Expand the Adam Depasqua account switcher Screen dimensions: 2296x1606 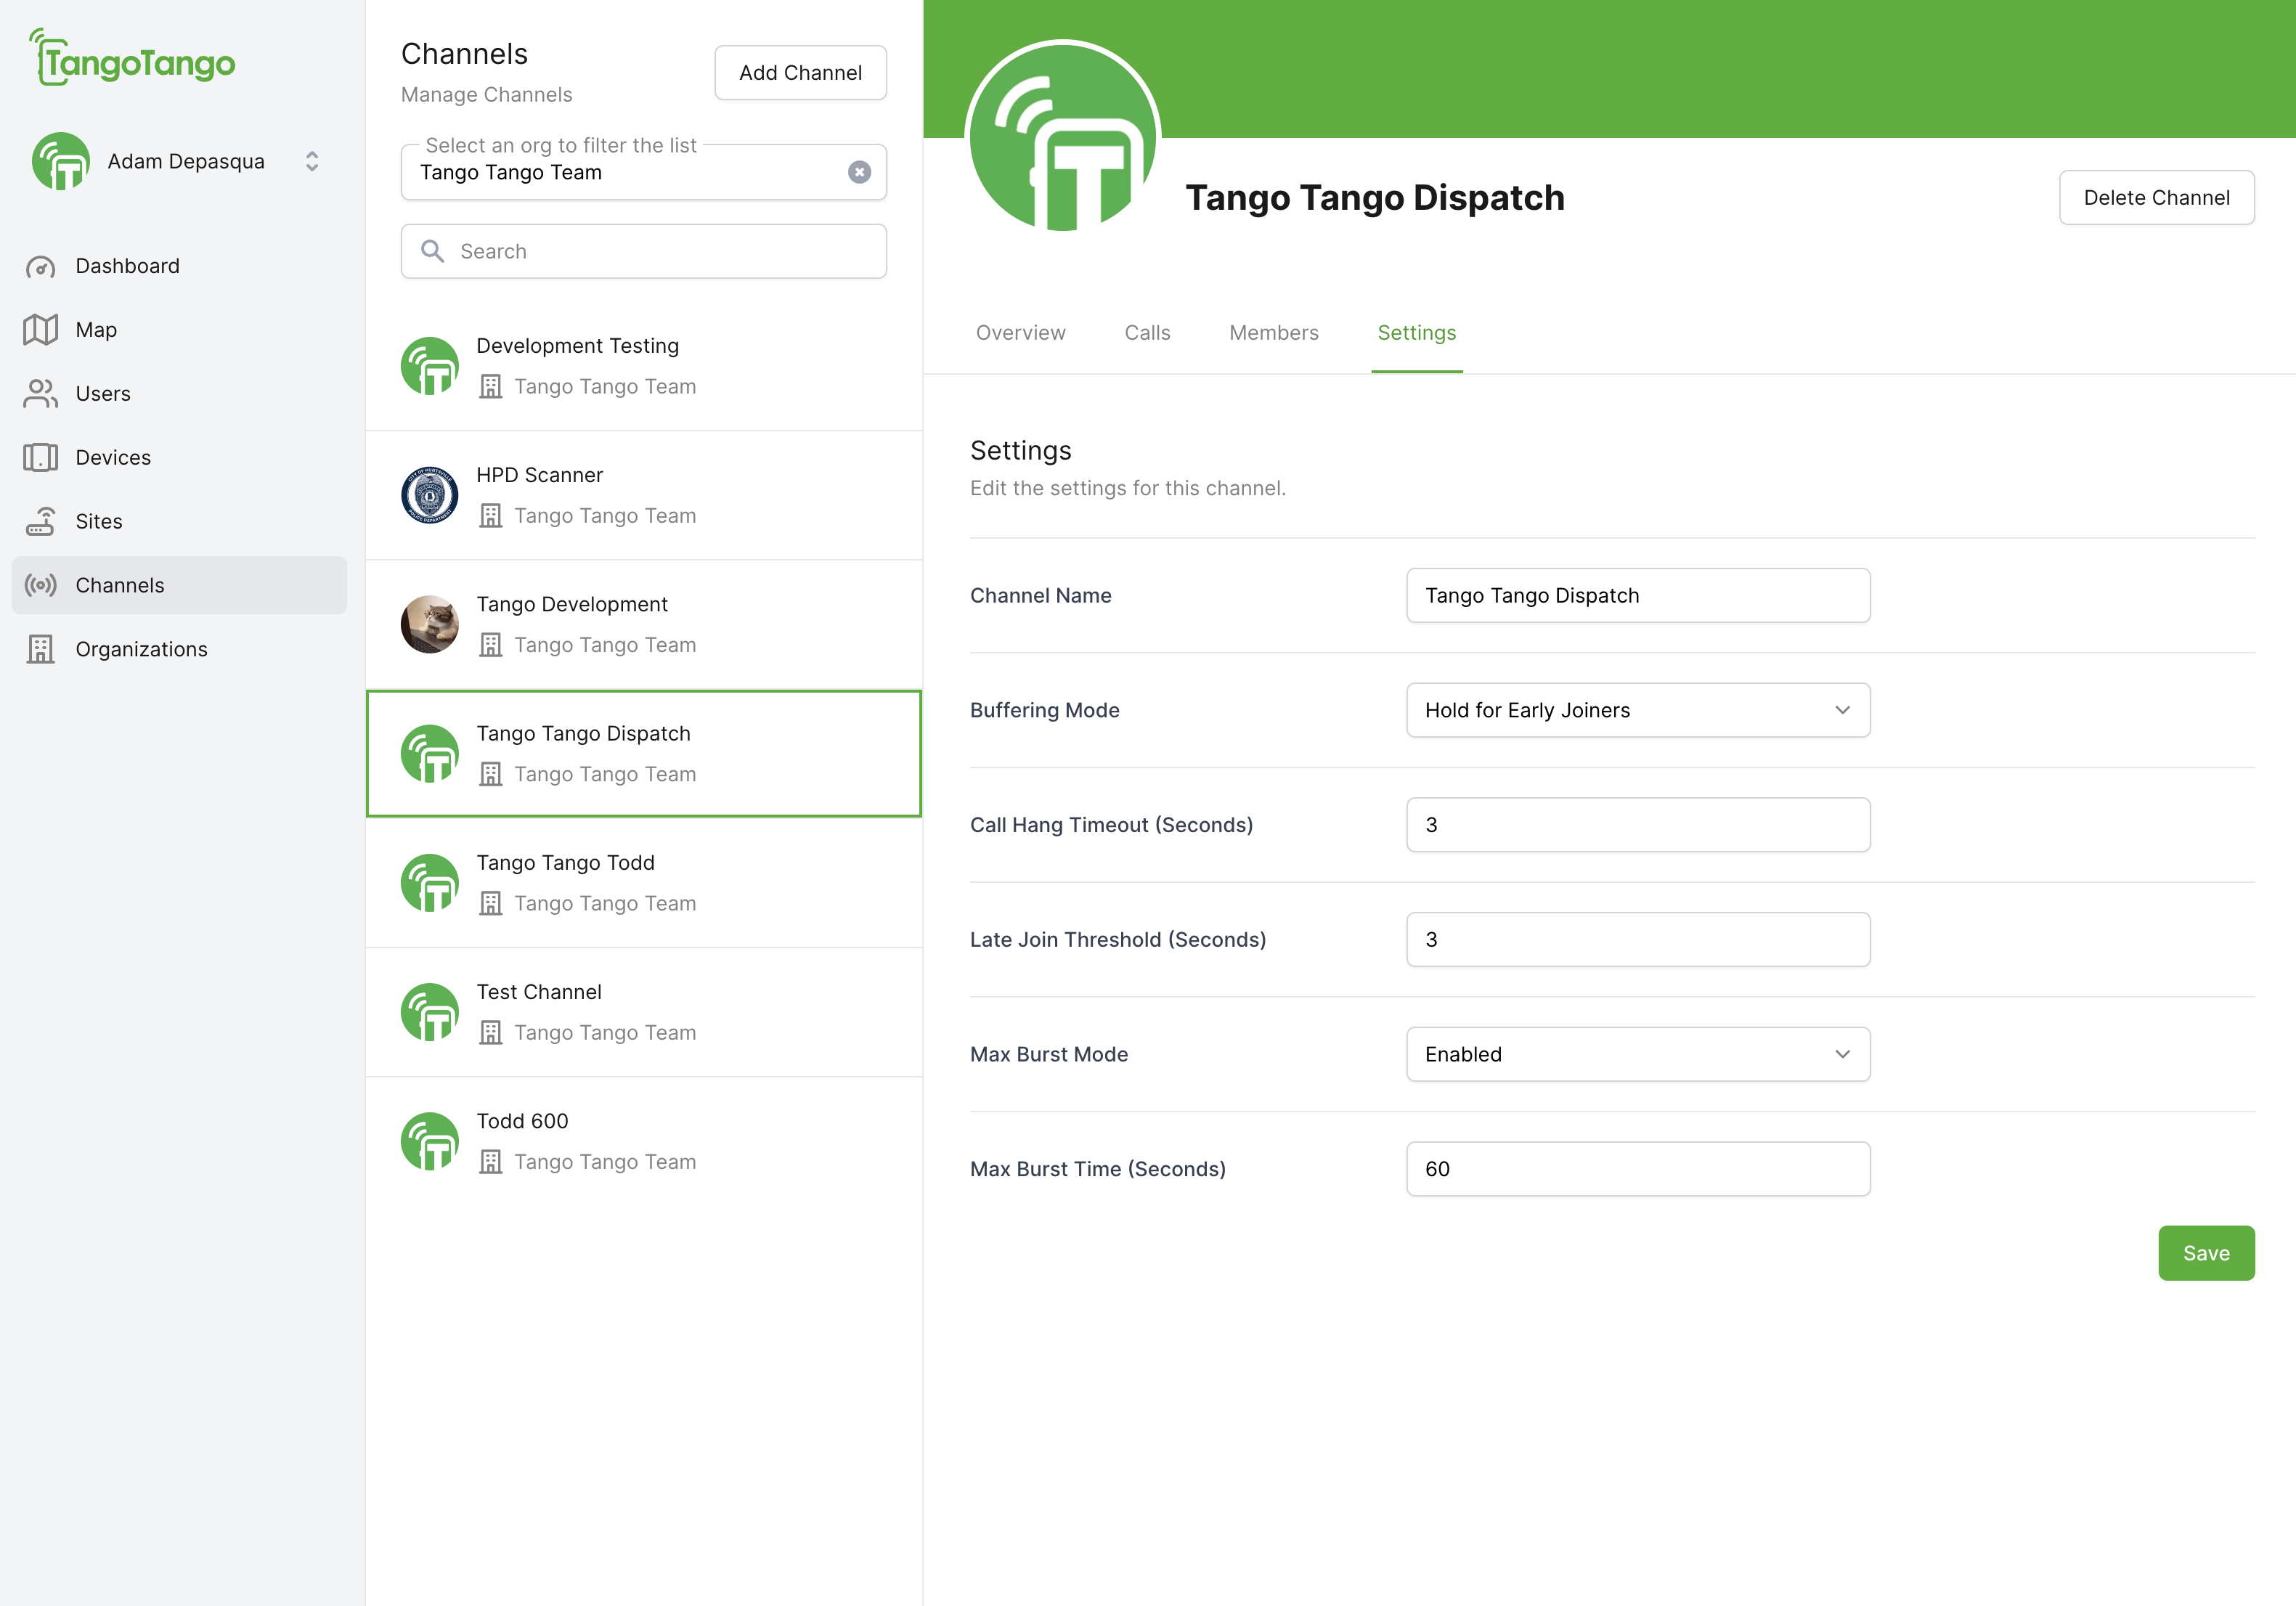point(312,161)
